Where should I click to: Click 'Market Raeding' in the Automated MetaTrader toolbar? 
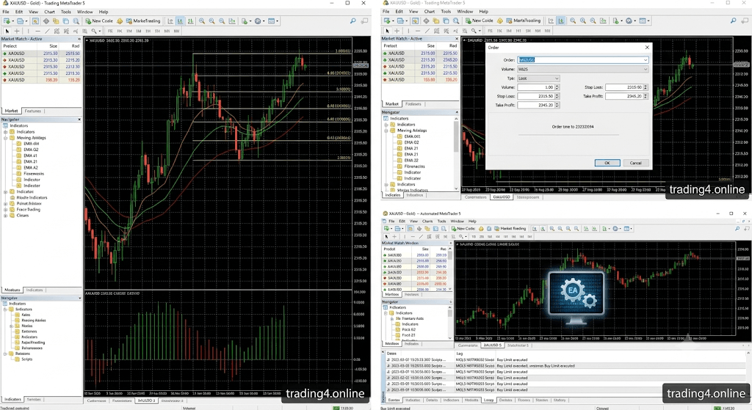510,228
